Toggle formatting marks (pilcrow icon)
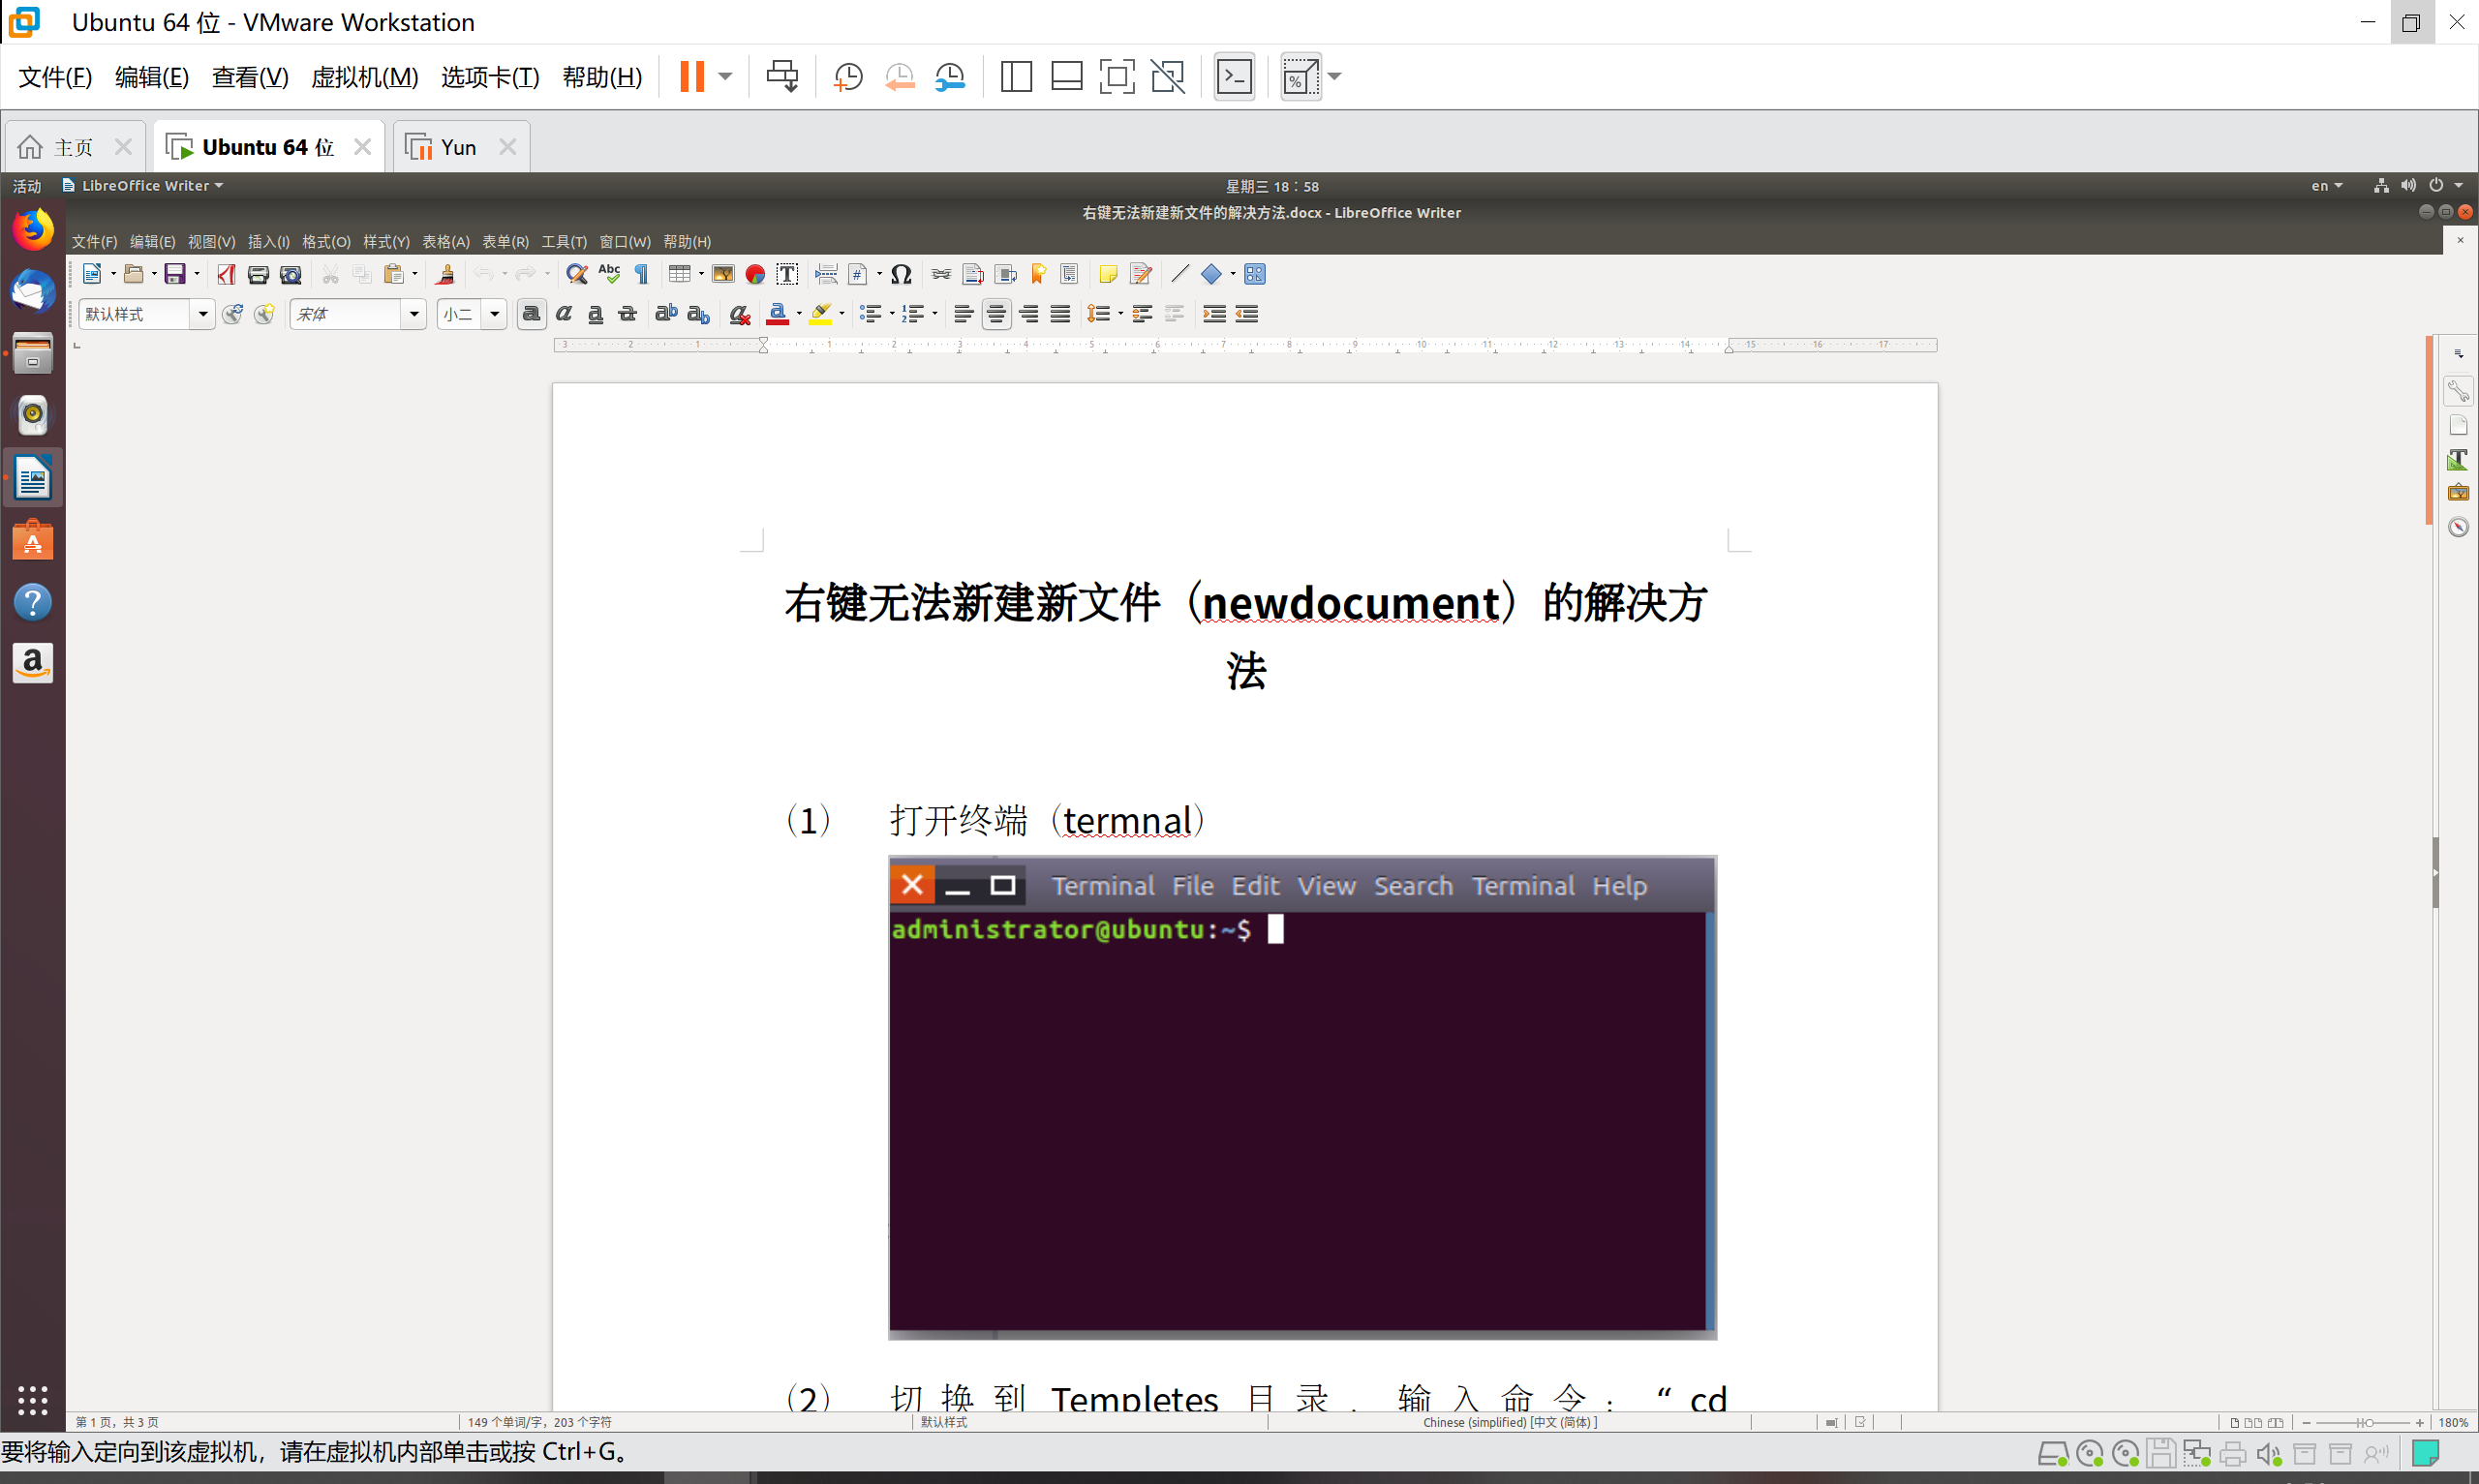2479x1484 pixels. (642, 274)
